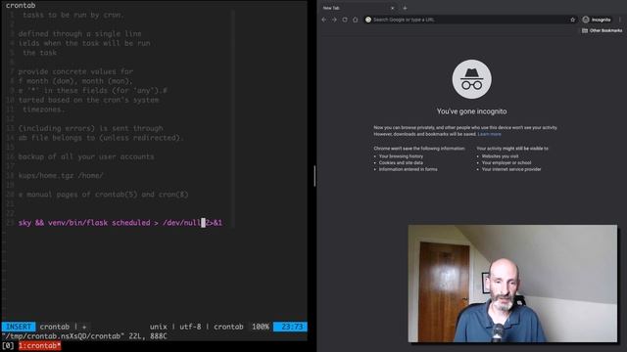Click the tmux session label [0]
The image size is (627, 352).
pyautogui.click(x=8, y=345)
